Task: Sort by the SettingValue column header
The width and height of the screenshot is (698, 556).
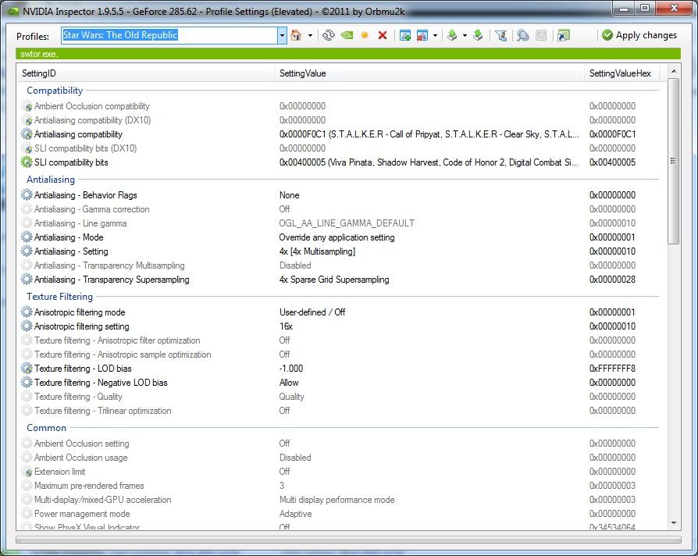Action: click(x=429, y=73)
